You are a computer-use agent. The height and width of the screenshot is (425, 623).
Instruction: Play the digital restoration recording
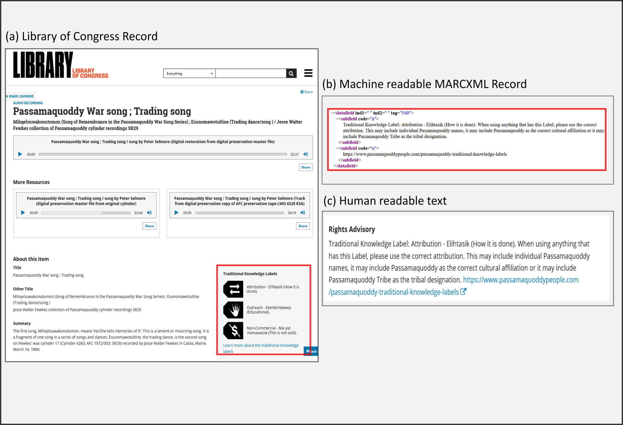[20, 154]
